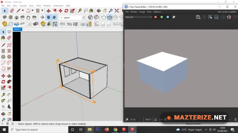238x133 pixels.
Task: Toggle Region Render in Frame Buffer
Action: [x=216, y=17]
